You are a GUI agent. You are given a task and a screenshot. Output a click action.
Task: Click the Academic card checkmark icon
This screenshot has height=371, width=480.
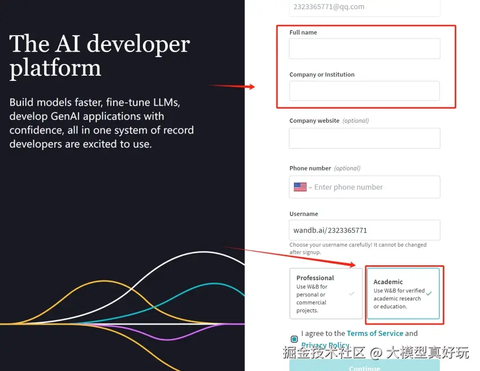[429, 294]
